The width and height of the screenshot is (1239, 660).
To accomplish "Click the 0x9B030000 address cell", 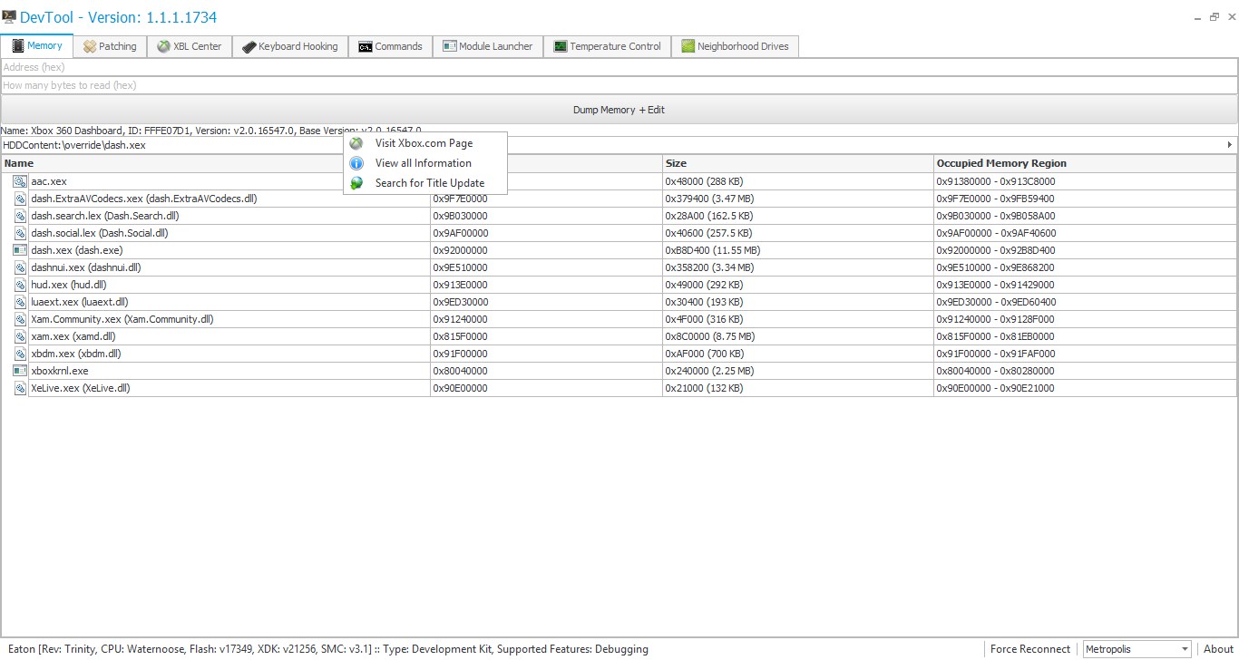I will (547, 216).
